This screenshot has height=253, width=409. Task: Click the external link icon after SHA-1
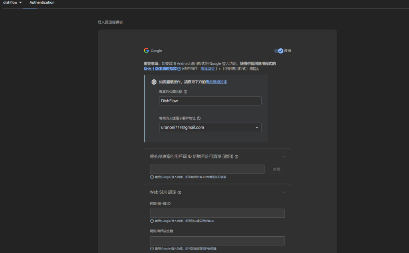(179, 69)
